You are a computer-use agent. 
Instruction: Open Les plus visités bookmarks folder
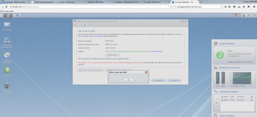click(x=7, y=11)
